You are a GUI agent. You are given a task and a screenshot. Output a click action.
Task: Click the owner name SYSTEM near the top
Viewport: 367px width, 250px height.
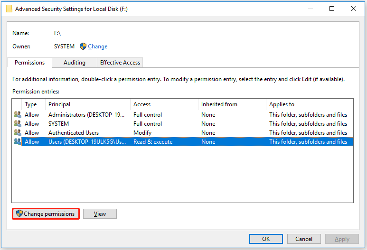pos(64,46)
